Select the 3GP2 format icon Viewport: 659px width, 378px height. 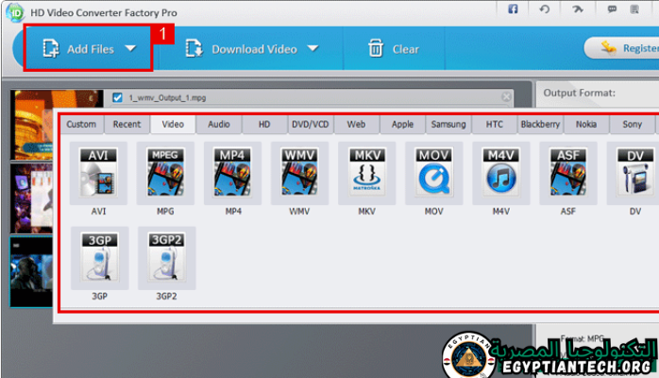pyautogui.click(x=165, y=257)
